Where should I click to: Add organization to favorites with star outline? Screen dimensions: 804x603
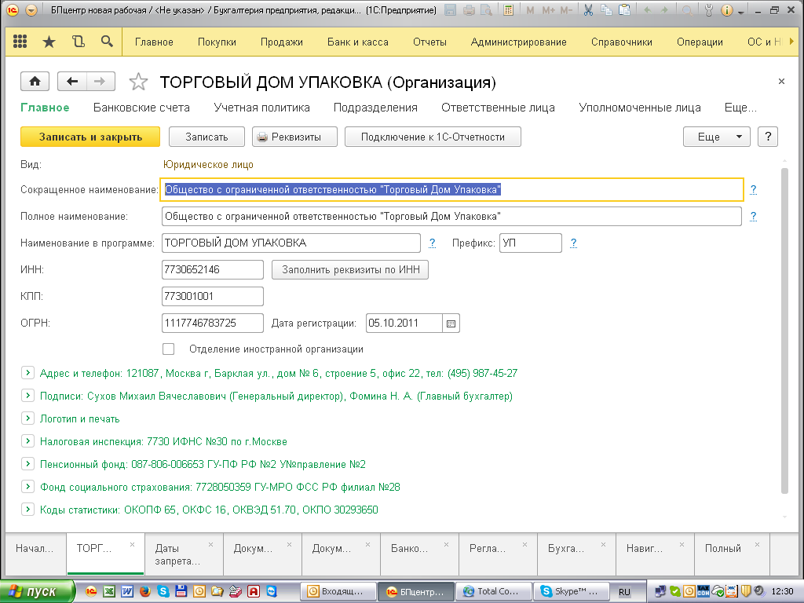[x=138, y=82]
